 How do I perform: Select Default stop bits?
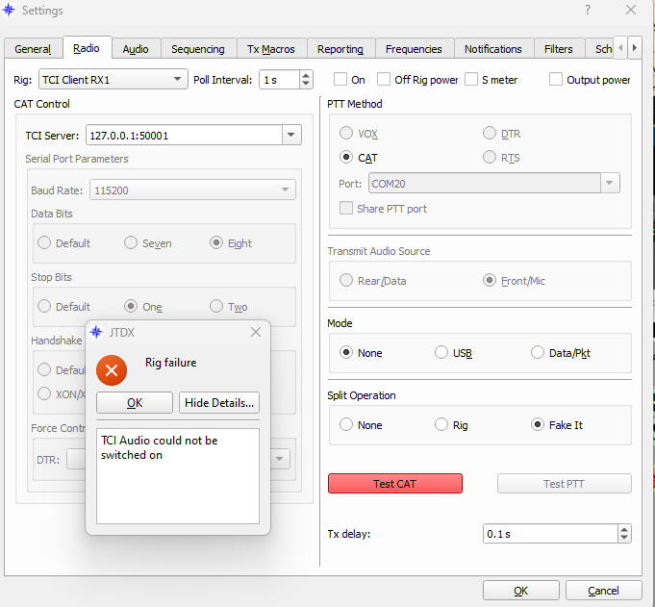[44, 306]
